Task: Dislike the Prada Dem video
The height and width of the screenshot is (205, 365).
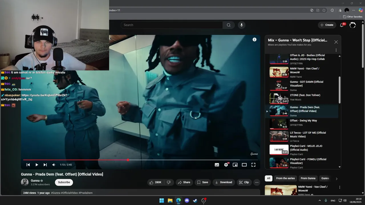Action: click(x=169, y=182)
